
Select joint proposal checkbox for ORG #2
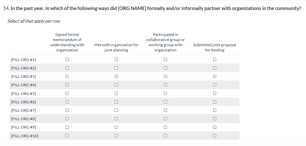pos(215,68)
